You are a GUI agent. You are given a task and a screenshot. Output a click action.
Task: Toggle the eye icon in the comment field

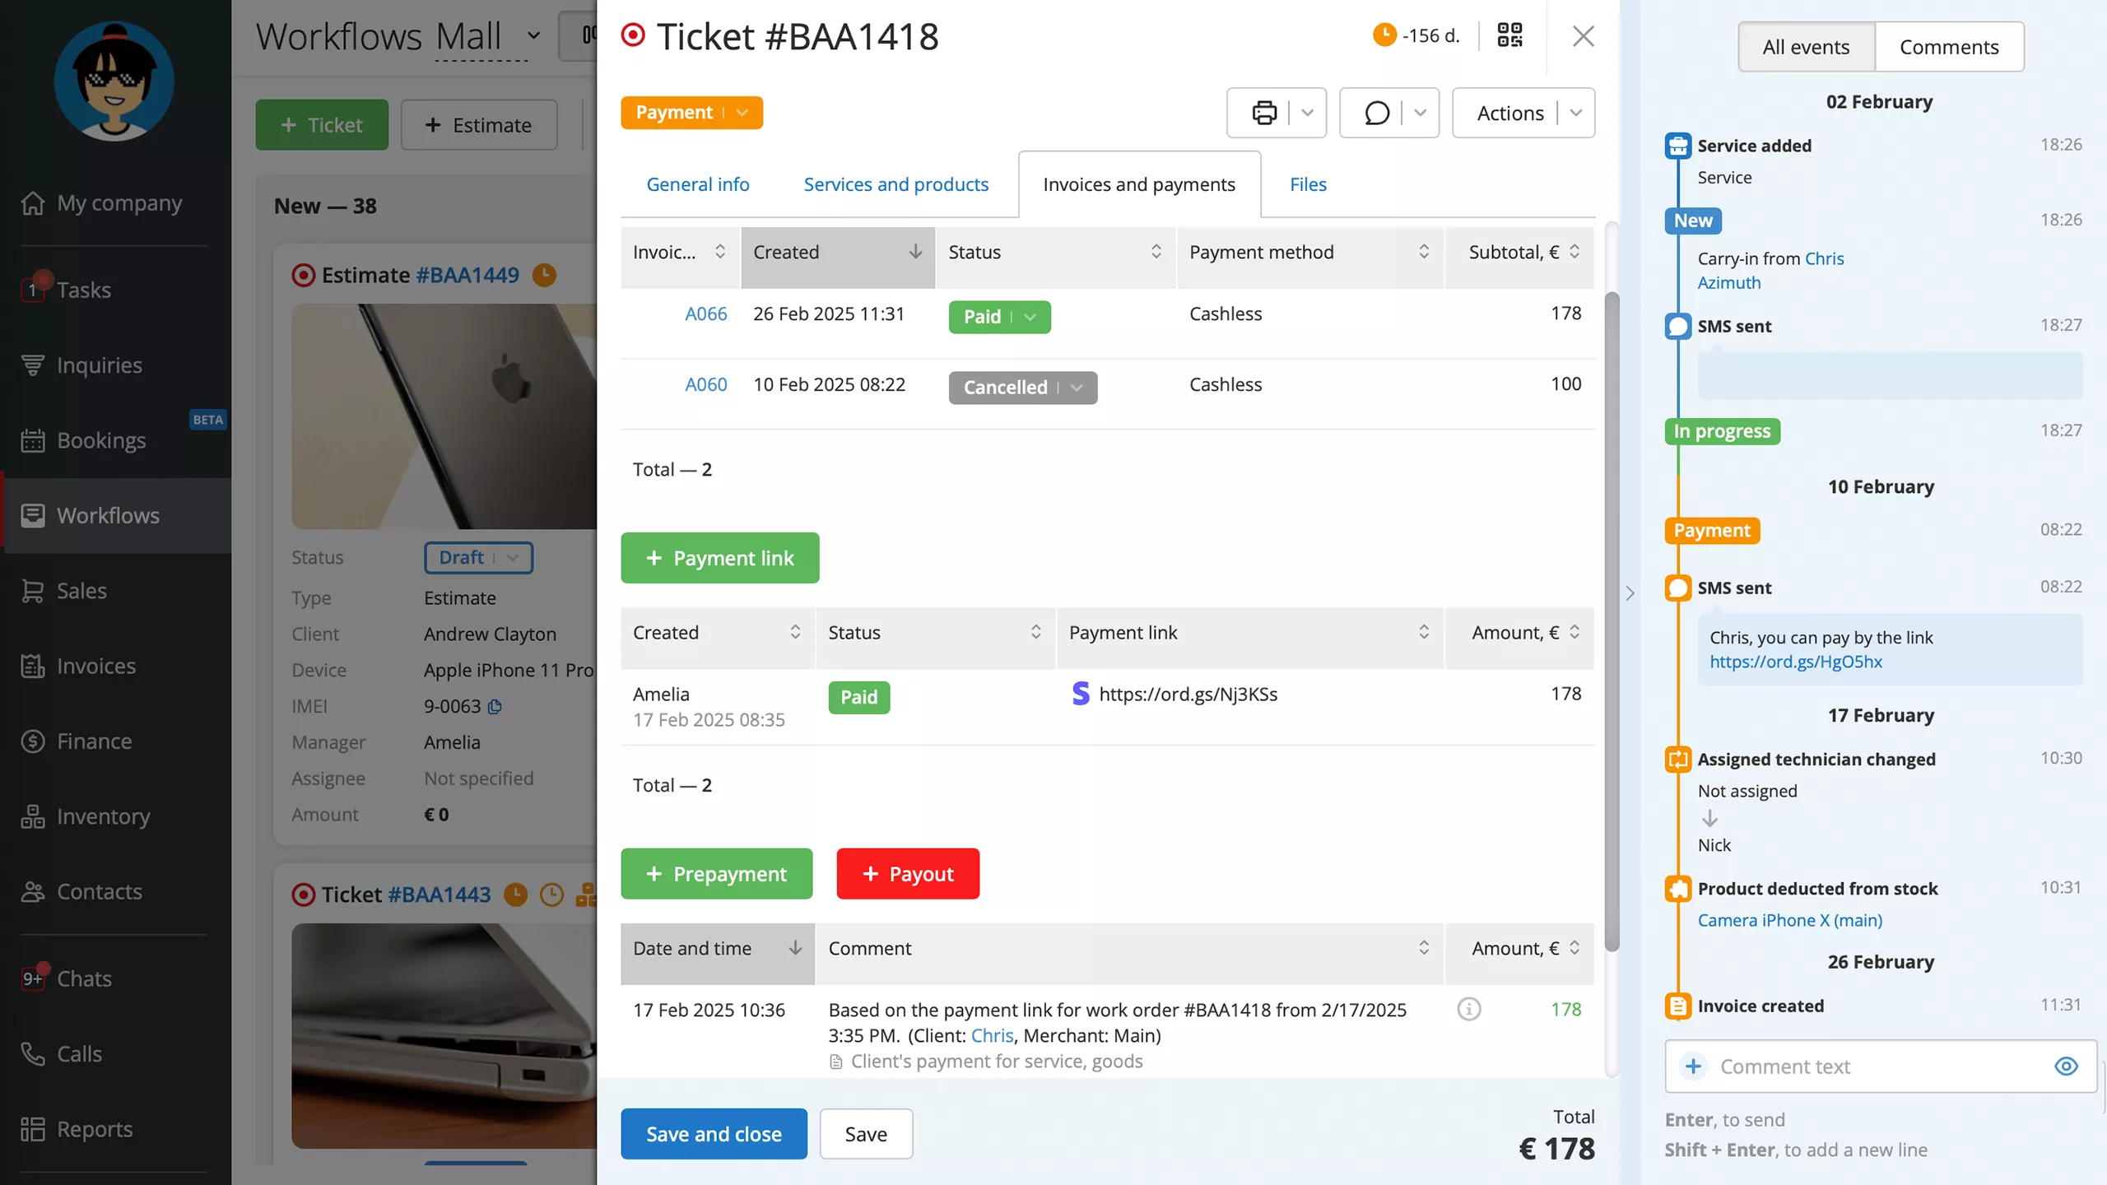coord(2066,1066)
